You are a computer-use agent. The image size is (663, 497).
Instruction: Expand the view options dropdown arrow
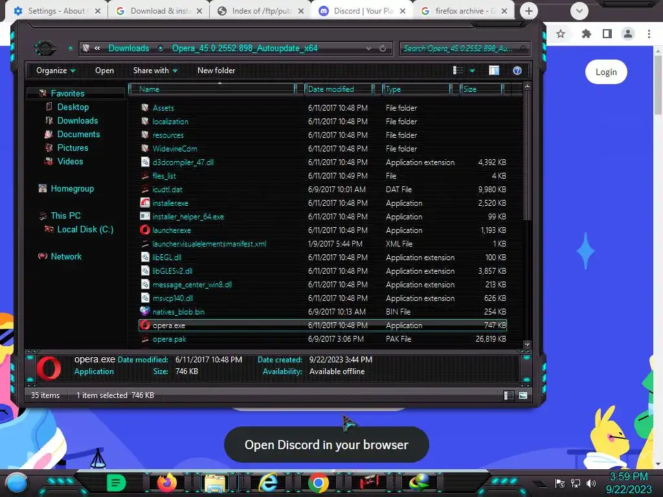tap(472, 71)
